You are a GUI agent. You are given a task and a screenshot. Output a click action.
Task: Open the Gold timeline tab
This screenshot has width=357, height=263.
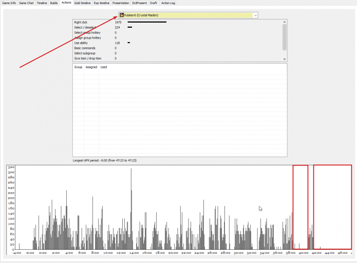(82, 3)
